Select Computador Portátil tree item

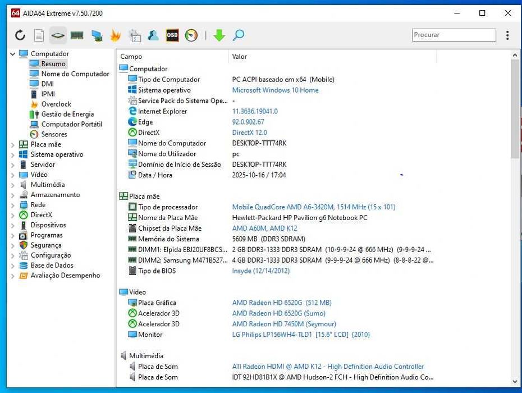coord(72,124)
